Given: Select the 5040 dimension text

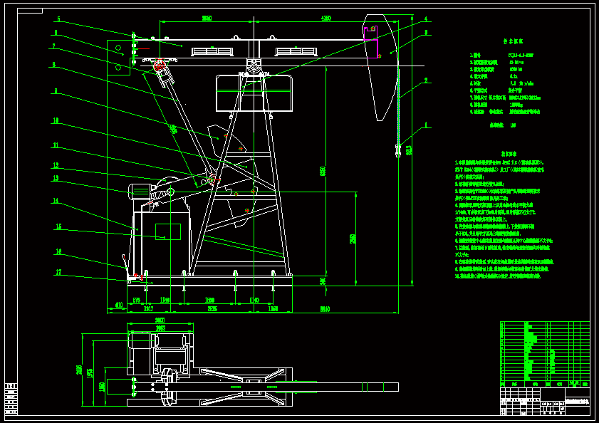Looking at the screenshot, I should coord(325,309).
